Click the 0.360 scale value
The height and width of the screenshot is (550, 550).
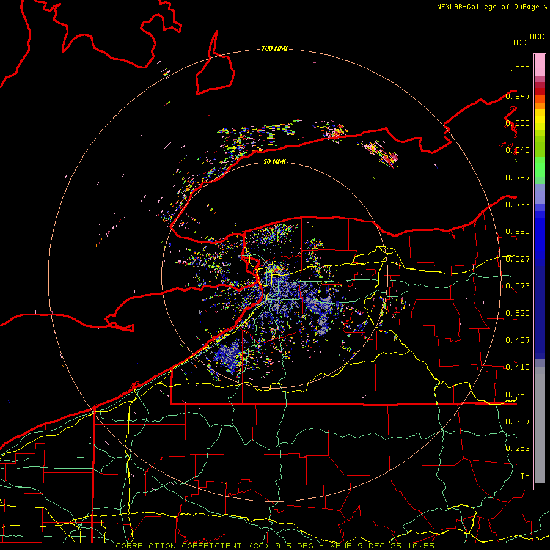[x=518, y=395]
